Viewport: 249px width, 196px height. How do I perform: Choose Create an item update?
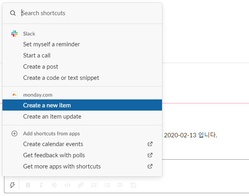click(82, 117)
